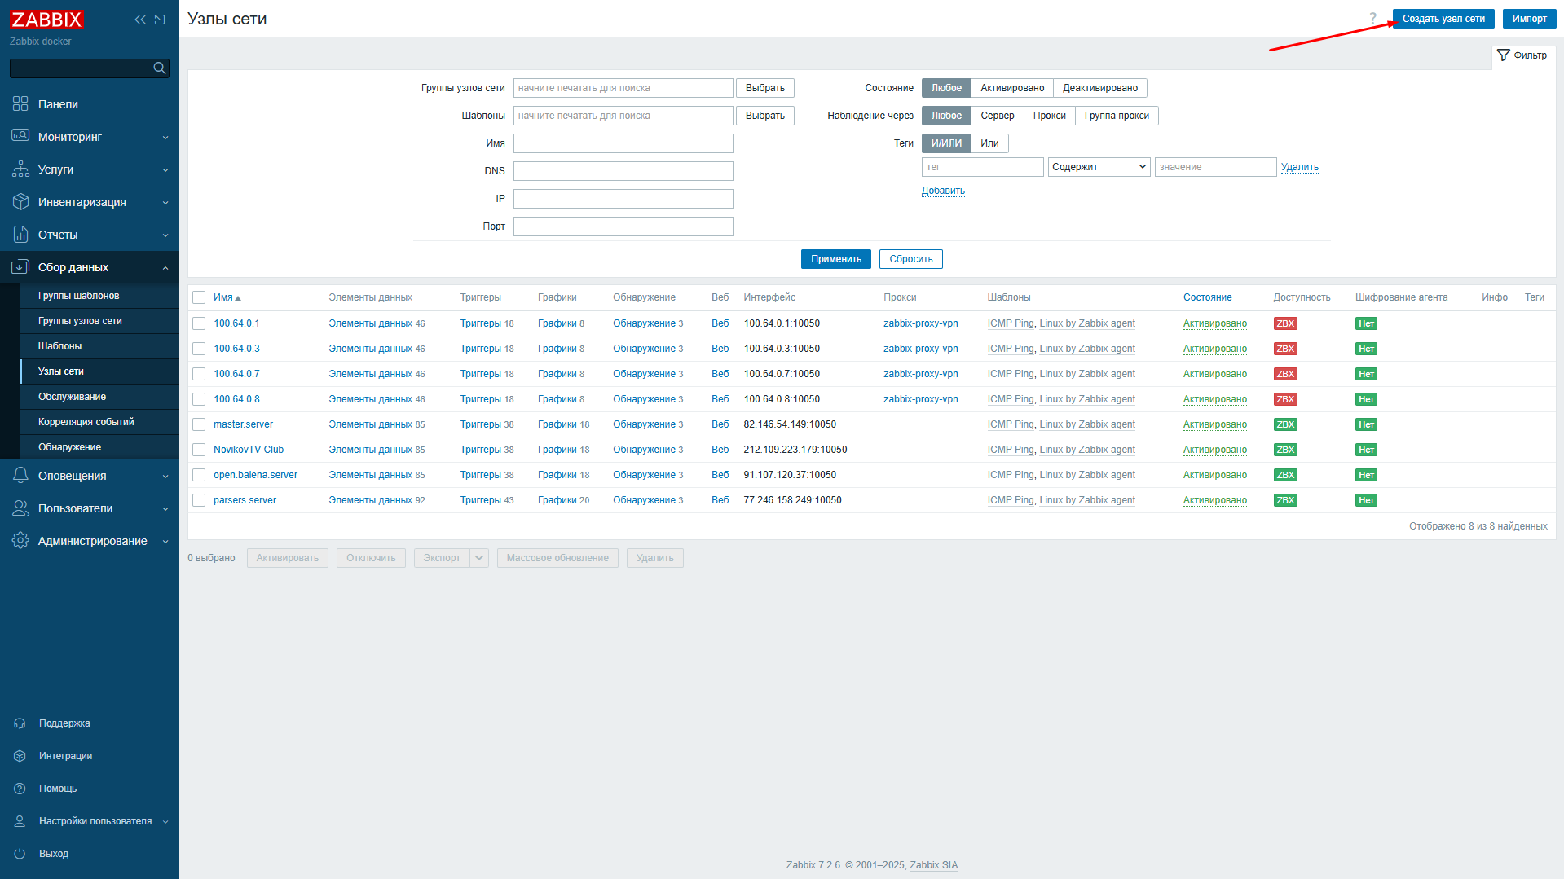Open the Отчеты section icon

coord(20,234)
